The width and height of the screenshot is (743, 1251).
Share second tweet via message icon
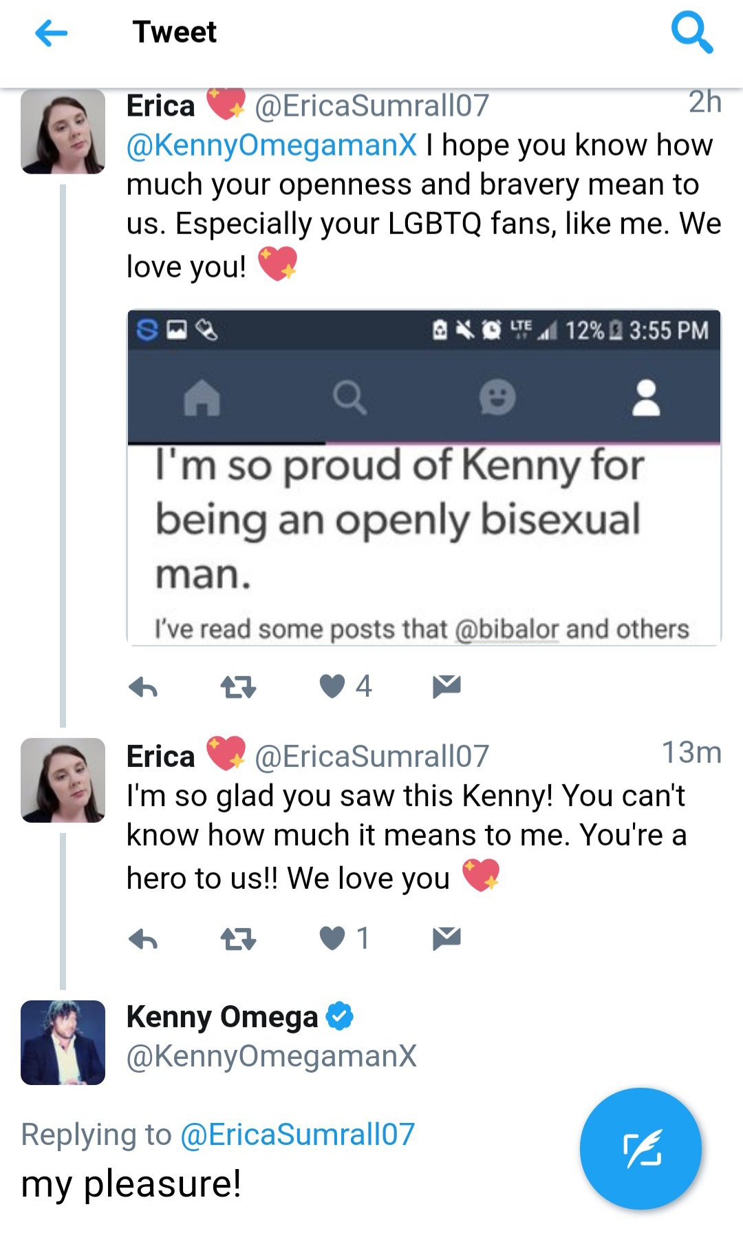pos(446,938)
